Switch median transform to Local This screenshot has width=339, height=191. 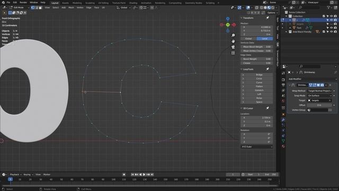pos(265,39)
